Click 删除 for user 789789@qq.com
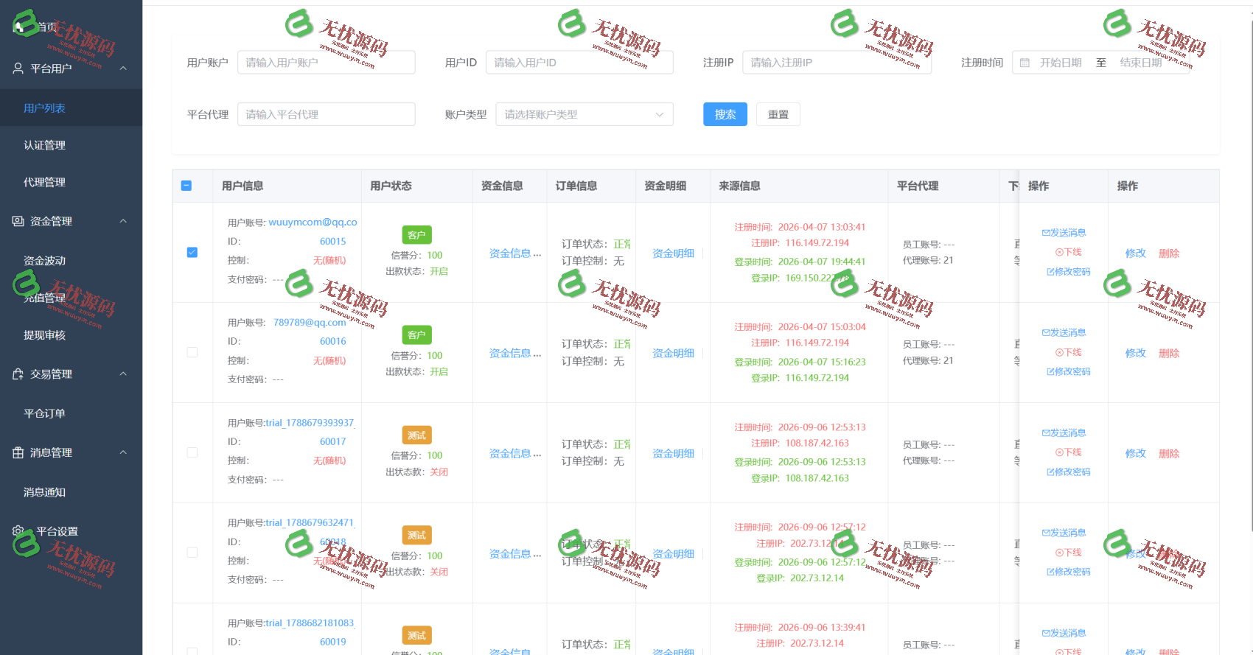The height and width of the screenshot is (655, 1253). (x=1169, y=353)
